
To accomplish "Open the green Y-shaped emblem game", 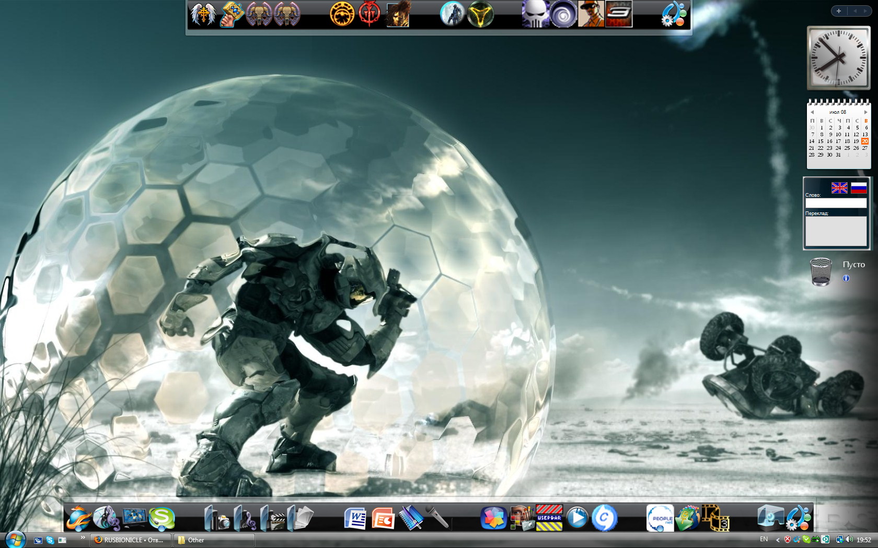I will click(480, 14).
